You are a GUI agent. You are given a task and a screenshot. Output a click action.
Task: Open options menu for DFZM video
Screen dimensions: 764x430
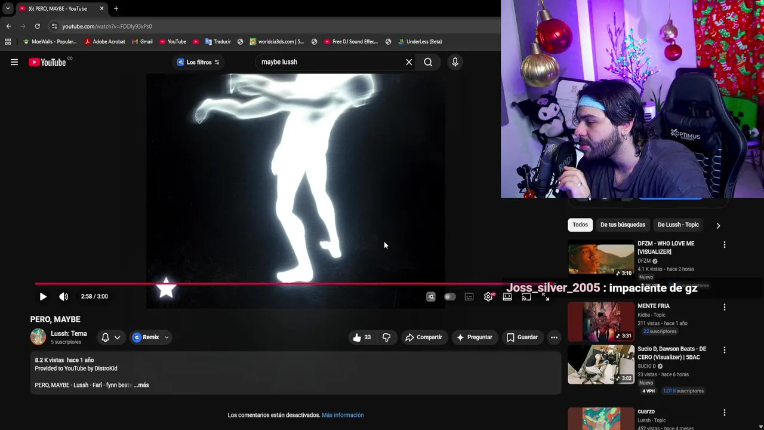click(x=725, y=245)
